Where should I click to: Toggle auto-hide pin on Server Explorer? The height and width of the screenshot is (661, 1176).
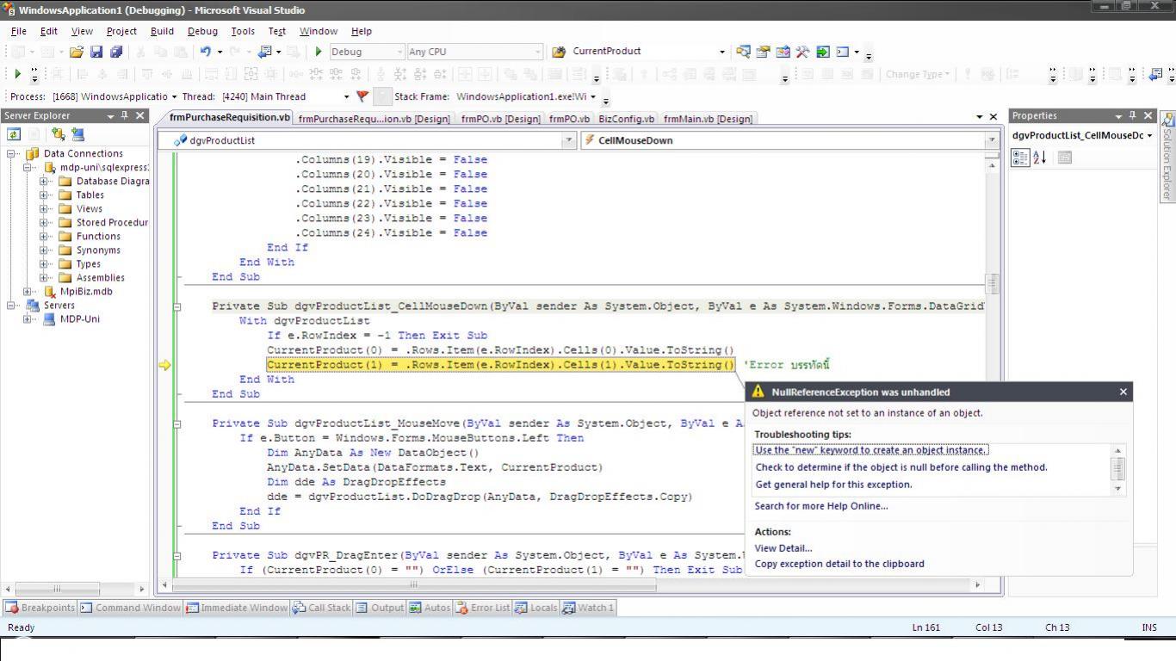(x=125, y=116)
